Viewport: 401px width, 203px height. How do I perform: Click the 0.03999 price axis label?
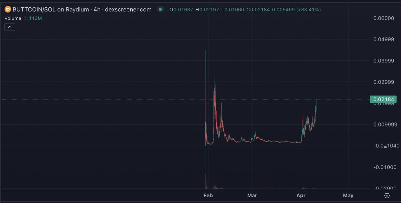(x=384, y=60)
